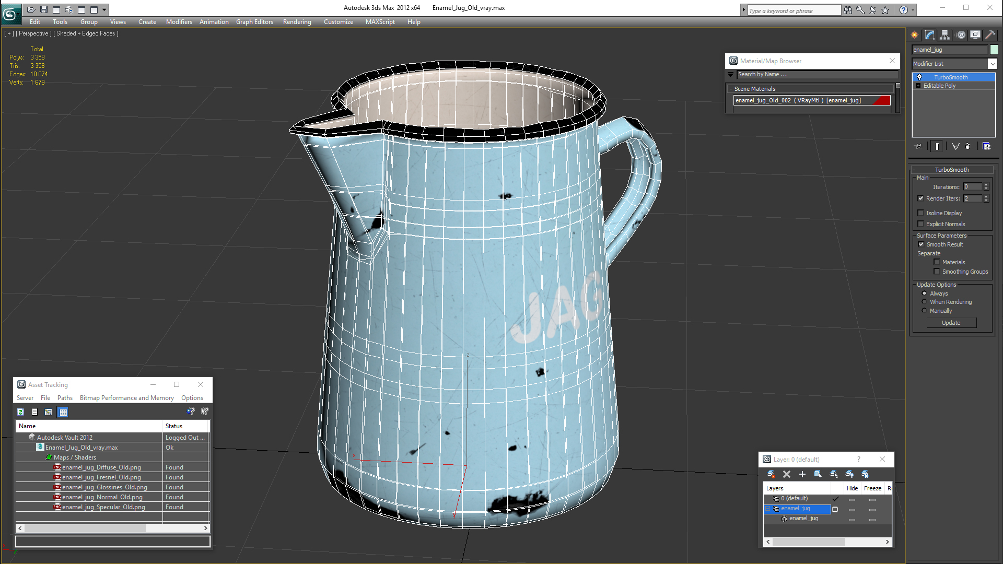
Task: Click Tree View icon in Asset Tracking
Action: point(49,412)
